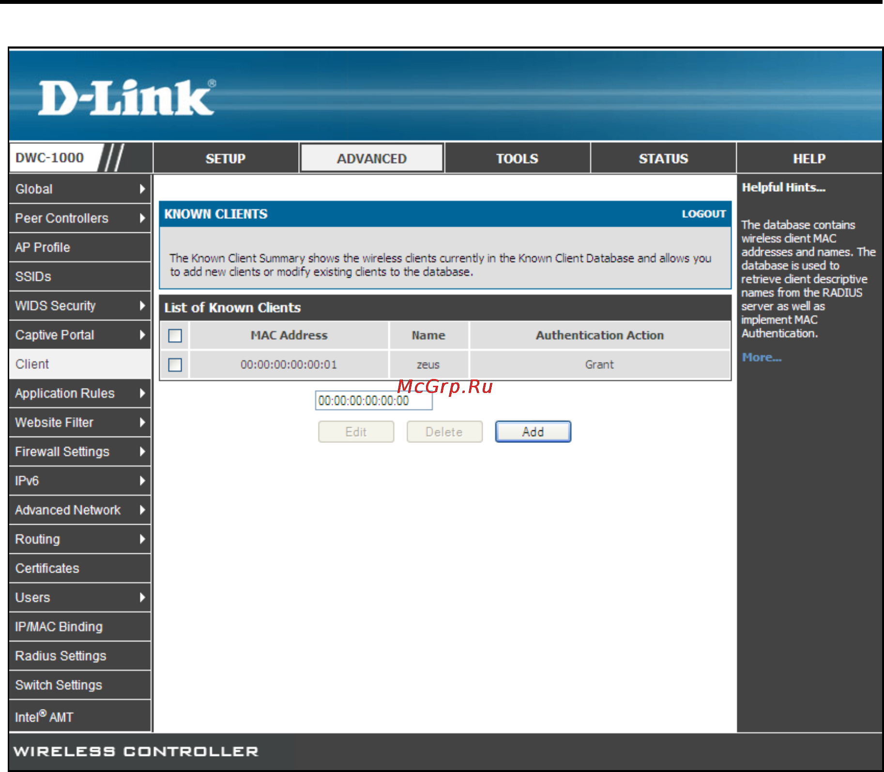Open the TOOLS tab
The width and height of the screenshot is (884, 772).
(x=517, y=158)
